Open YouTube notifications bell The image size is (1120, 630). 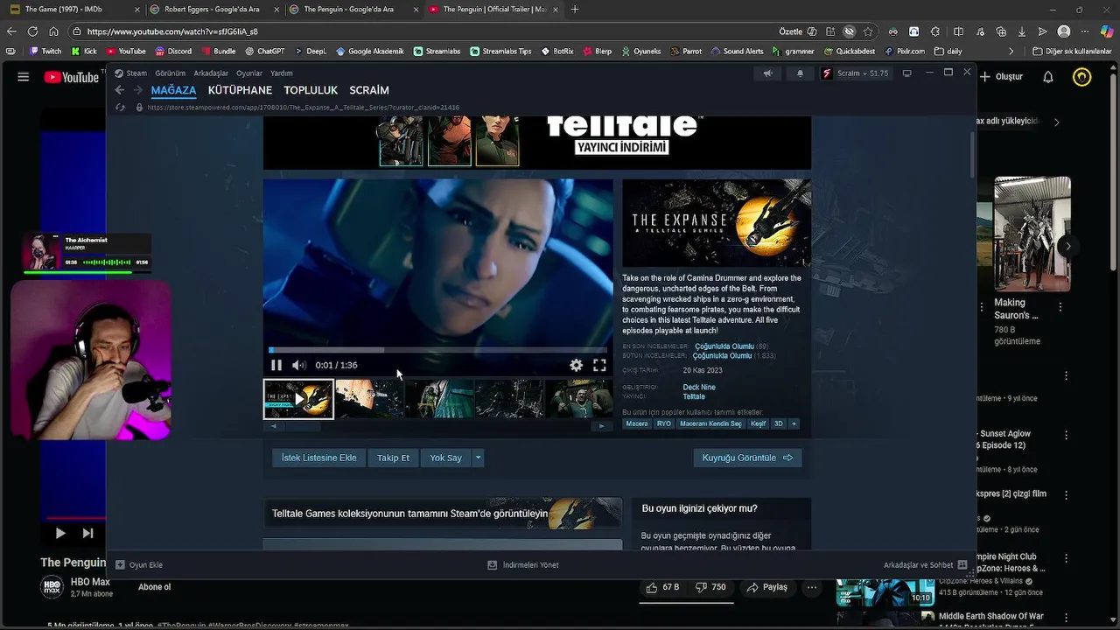coord(1047,77)
